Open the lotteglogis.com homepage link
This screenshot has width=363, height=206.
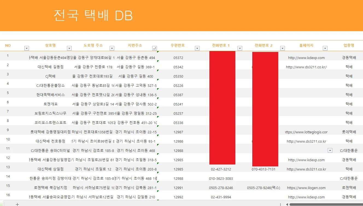point(306,132)
